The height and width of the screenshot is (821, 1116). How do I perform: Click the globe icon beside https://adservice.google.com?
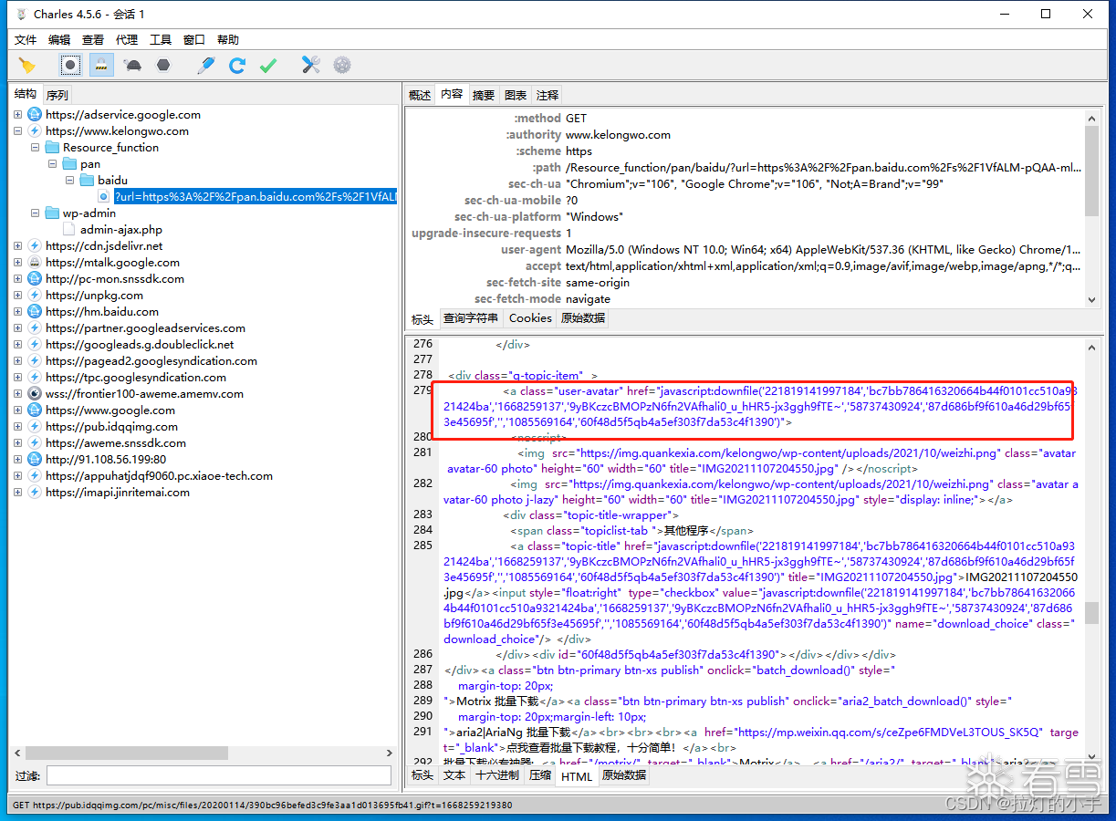coord(36,115)
